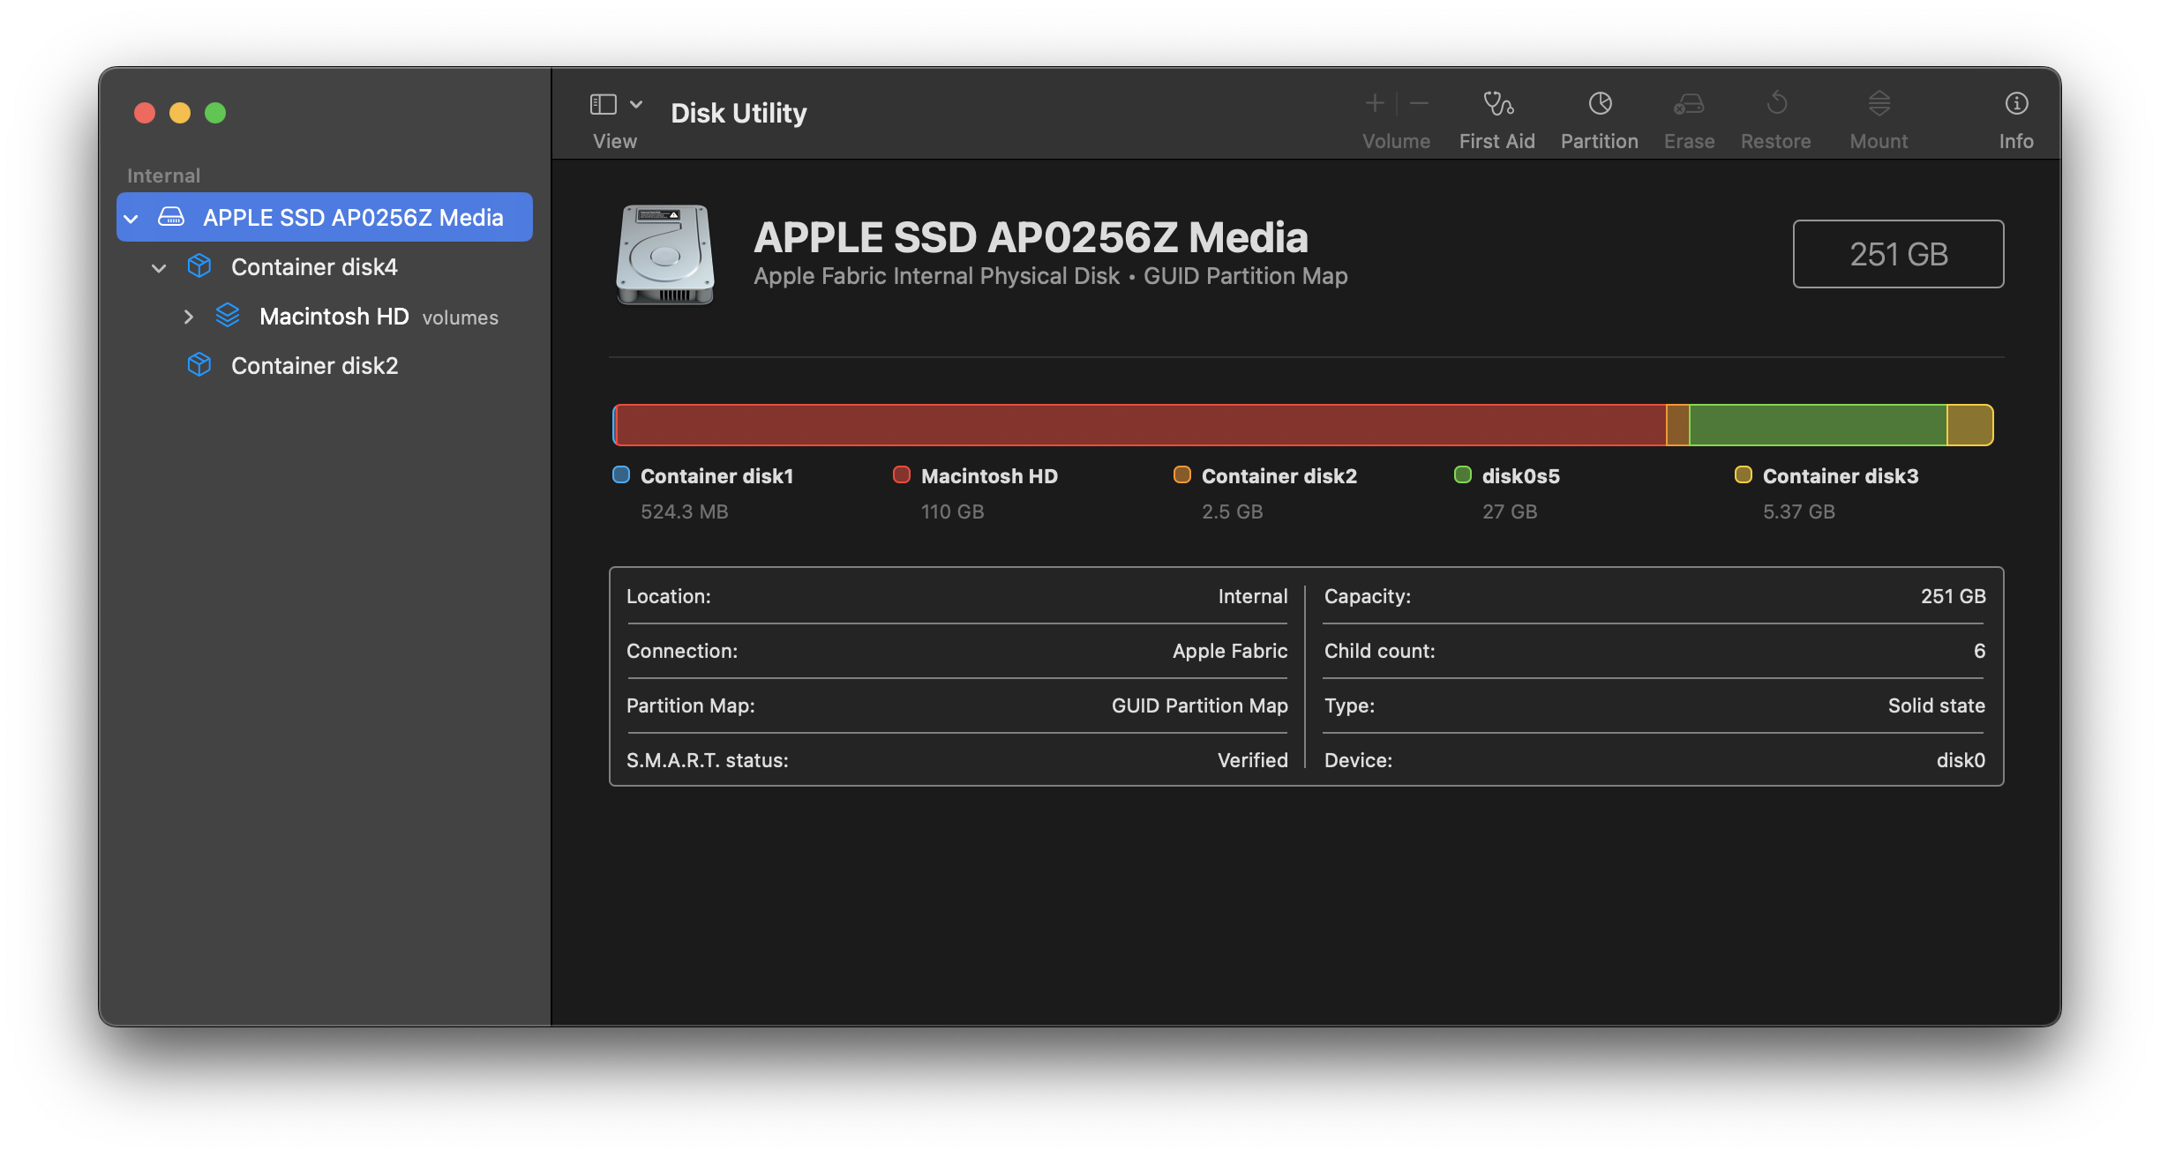This screenshot has width=2160, height=1157.
Task: Collapse the APPLE SSD AP0256Z Media tree
Action: (131, 218)
